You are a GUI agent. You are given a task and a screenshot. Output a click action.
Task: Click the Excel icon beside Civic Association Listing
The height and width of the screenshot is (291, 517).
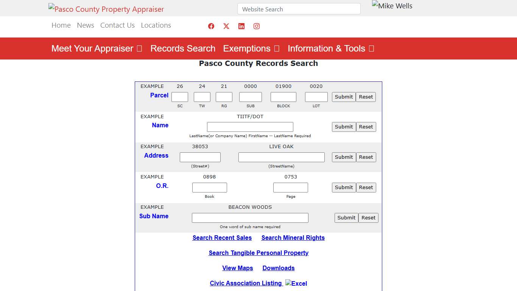[296, 283]
